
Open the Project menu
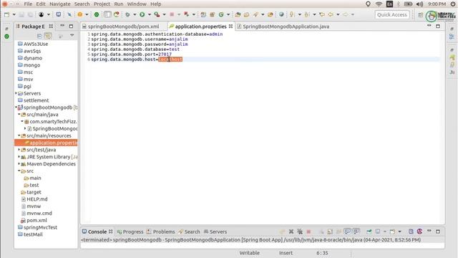102,4
